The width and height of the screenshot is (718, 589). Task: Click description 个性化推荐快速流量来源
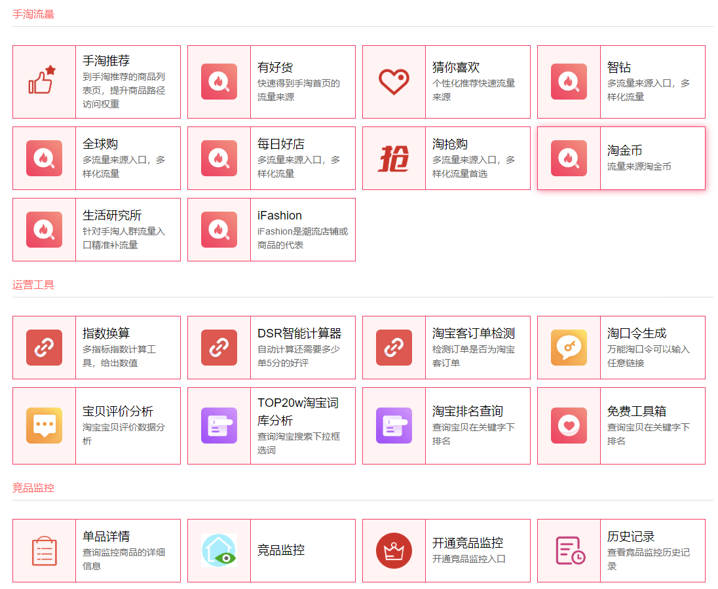pyautogui.click(x=474, y=90)
